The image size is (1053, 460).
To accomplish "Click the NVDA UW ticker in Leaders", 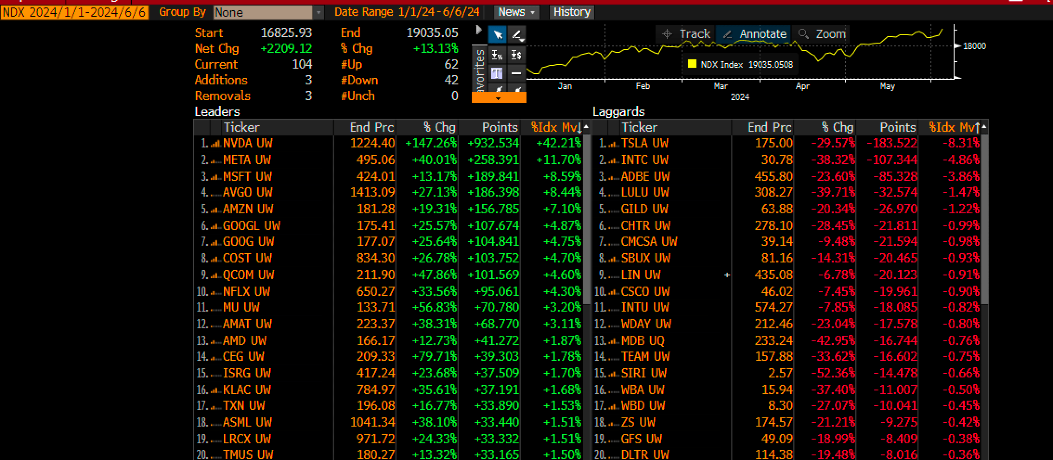I will (x=248, y=143).
